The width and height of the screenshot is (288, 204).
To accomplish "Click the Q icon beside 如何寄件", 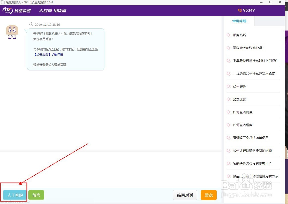I will point(228,86).
